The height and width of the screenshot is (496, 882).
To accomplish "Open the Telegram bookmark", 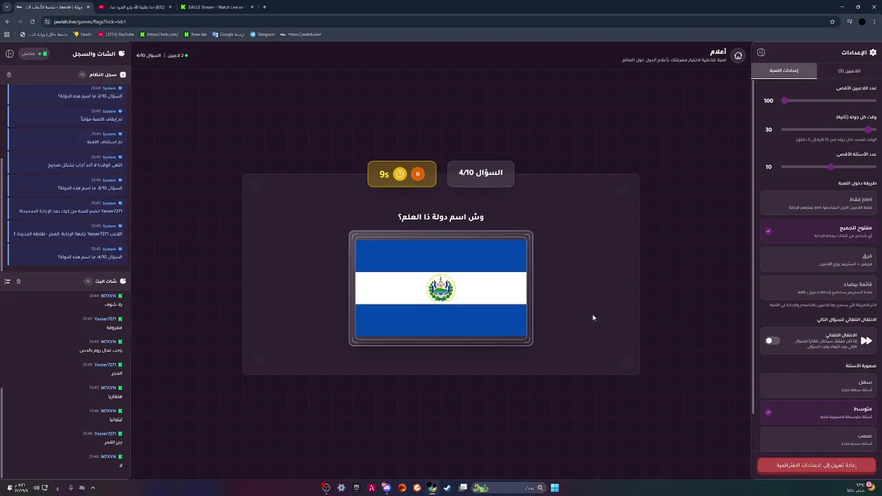I will pyautogui.click(x=262, y=34).
